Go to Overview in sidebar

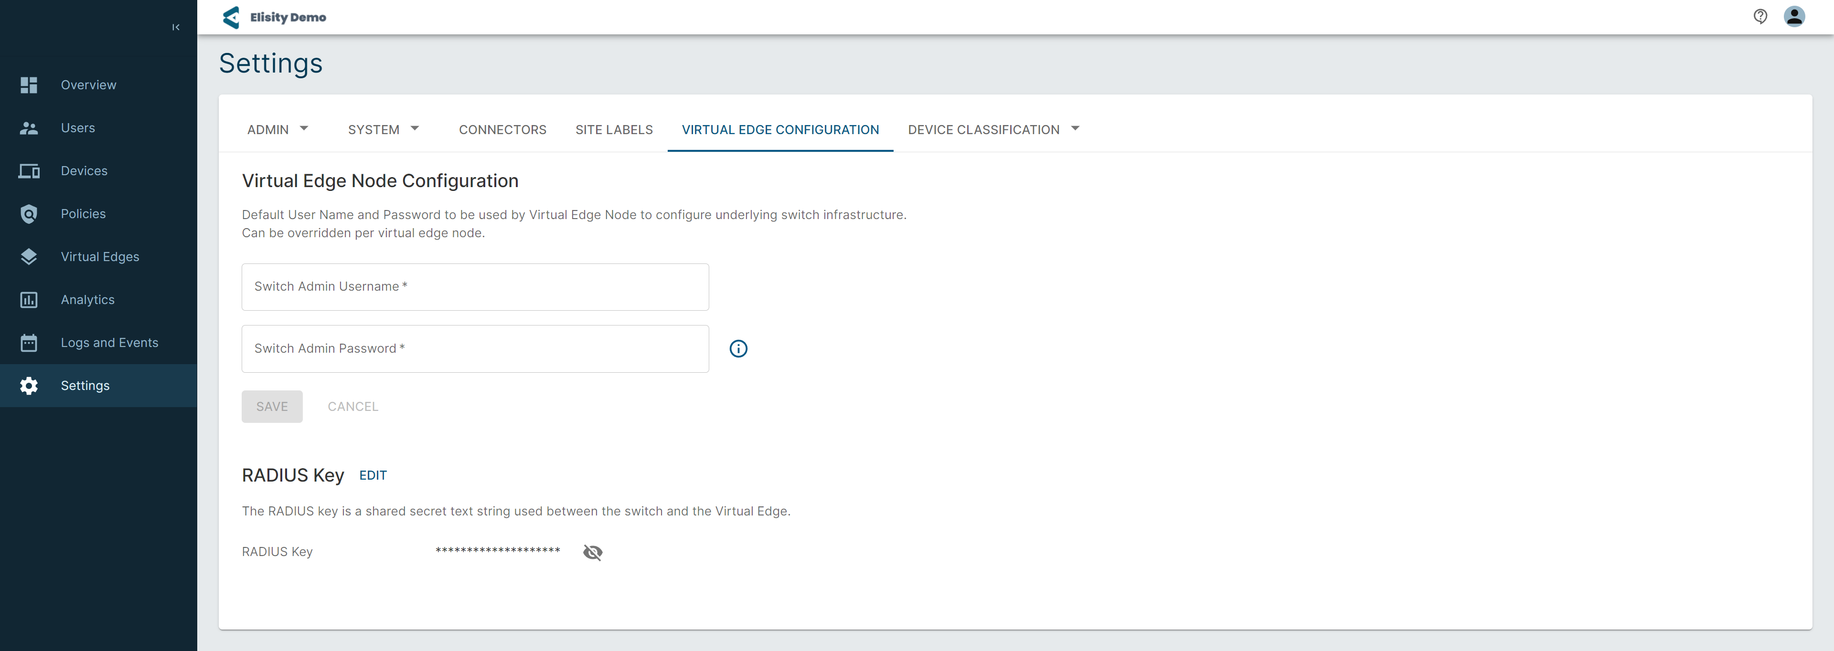pyautogui.click(x=88, y=84)
